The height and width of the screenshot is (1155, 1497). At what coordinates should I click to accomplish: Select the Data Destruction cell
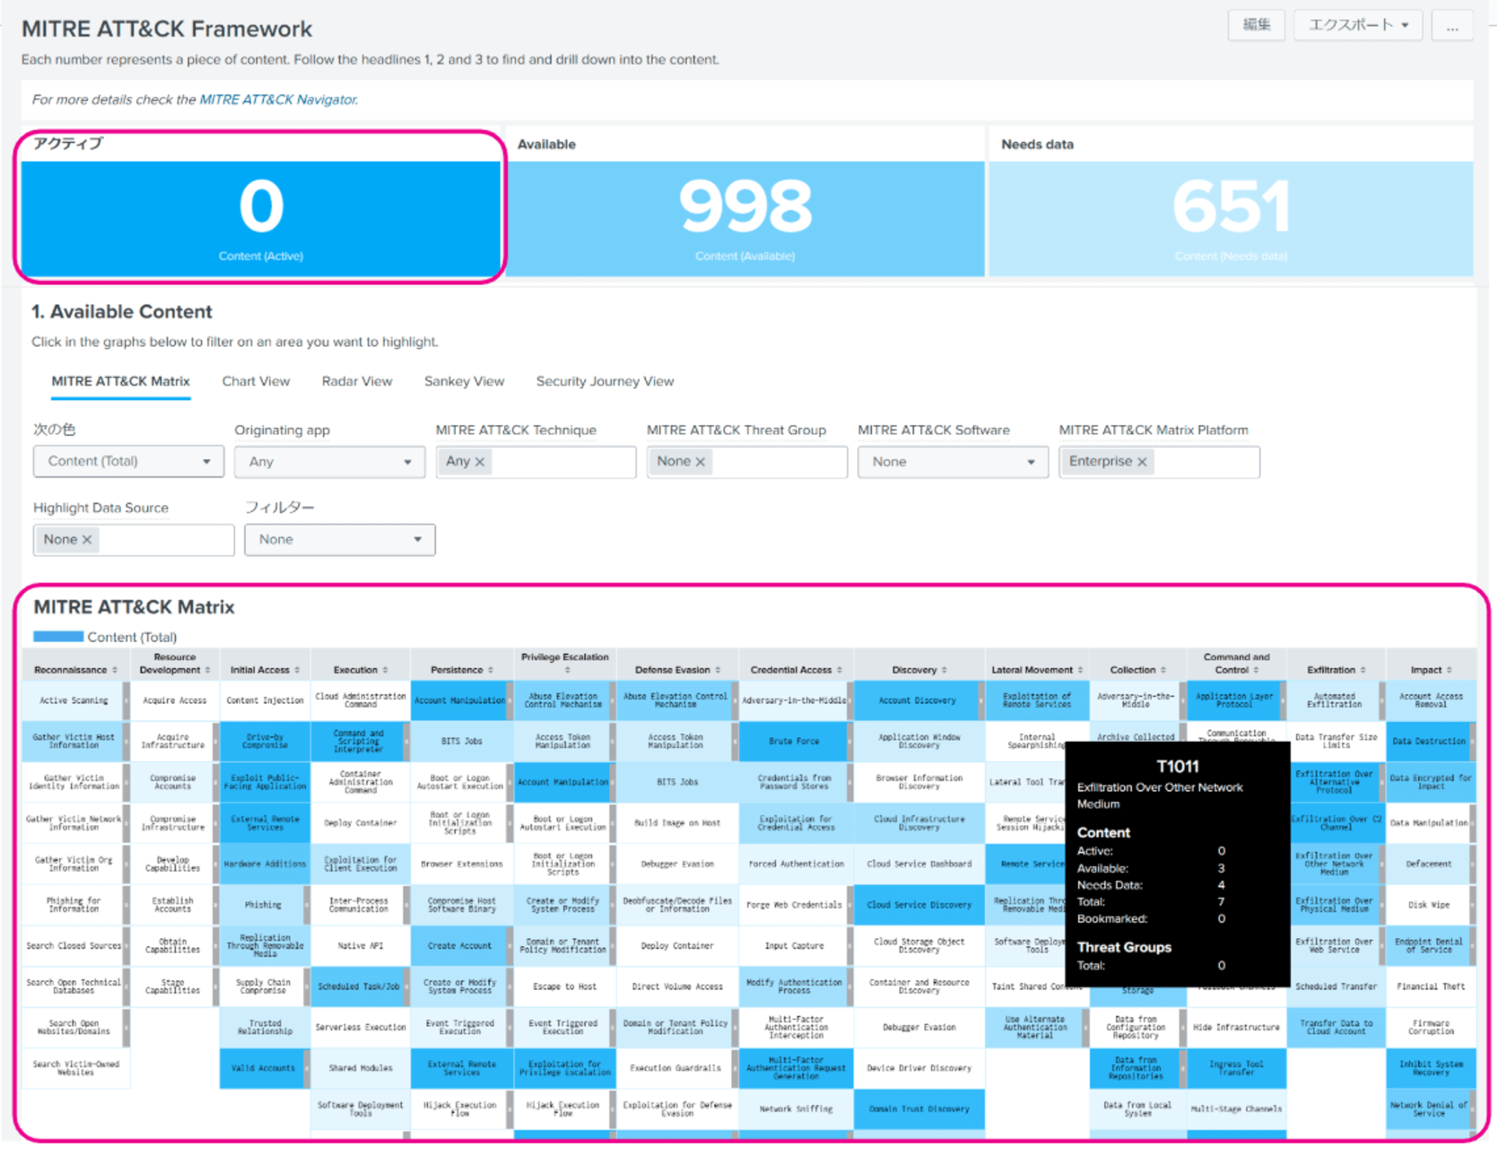coord(1429,741)
